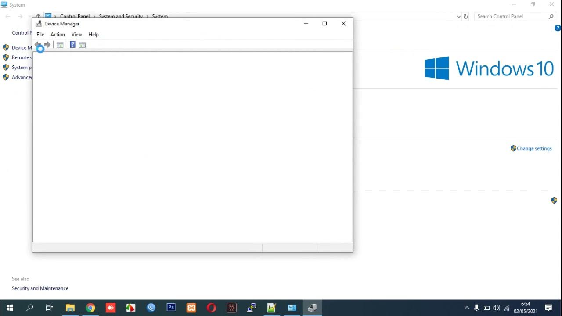Image resolution: width=562 pixels, height=316 pixels.
Task: Open Photoshop from the taskbar
Action: coord(171,308)
